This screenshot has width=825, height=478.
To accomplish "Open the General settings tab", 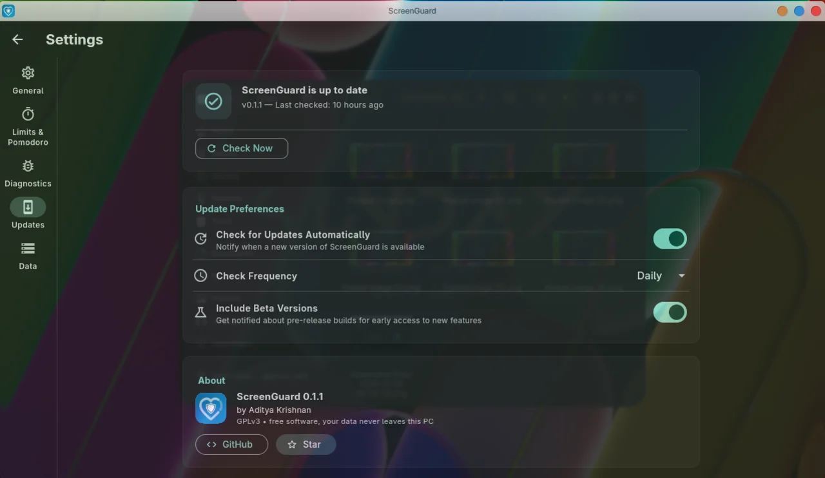I will tap(28, 81).
